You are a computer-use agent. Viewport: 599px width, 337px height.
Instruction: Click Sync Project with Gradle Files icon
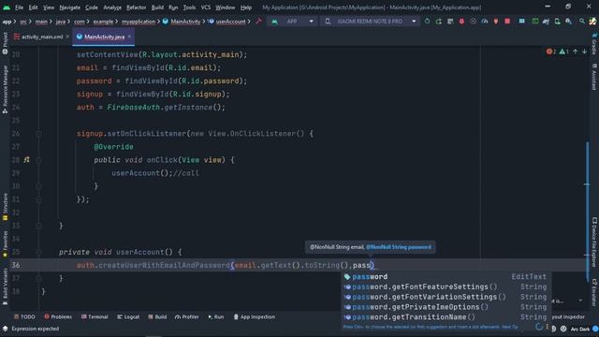click(x=546, y=22)
